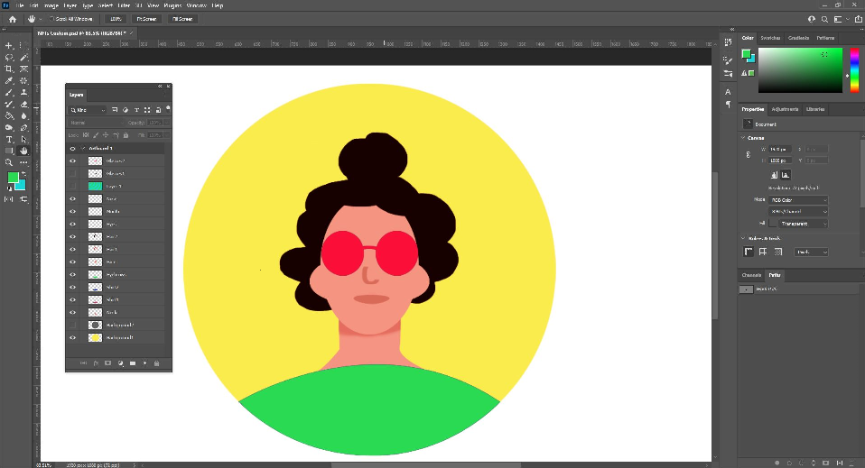Select the Zoom magnifier tool

click(x=9, y=162)
